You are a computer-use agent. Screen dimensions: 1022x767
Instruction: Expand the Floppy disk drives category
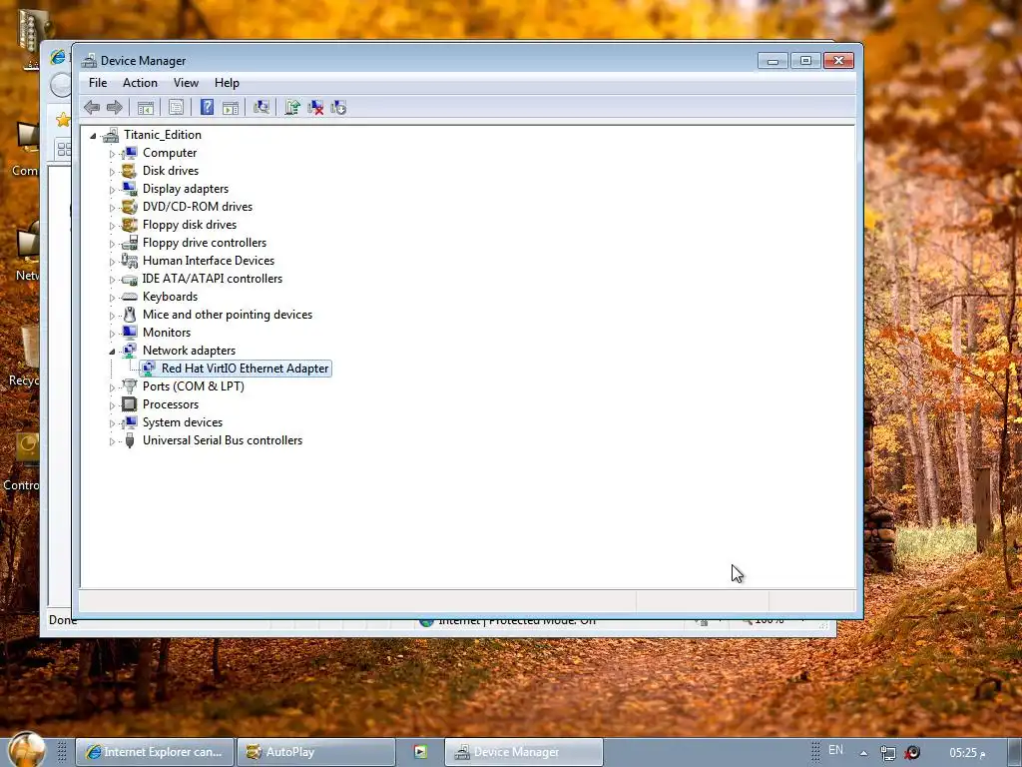[112, 226]
